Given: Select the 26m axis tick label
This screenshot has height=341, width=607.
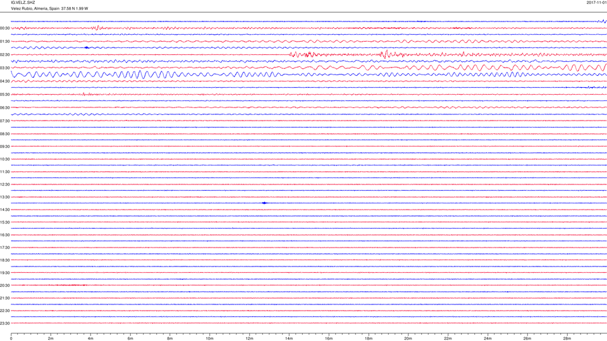Looking at the screenshot, I should 527,338.
